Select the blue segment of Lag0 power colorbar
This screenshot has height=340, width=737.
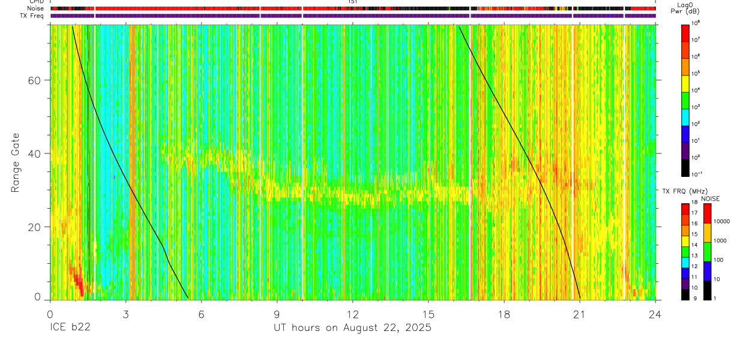tap(685, 133)
